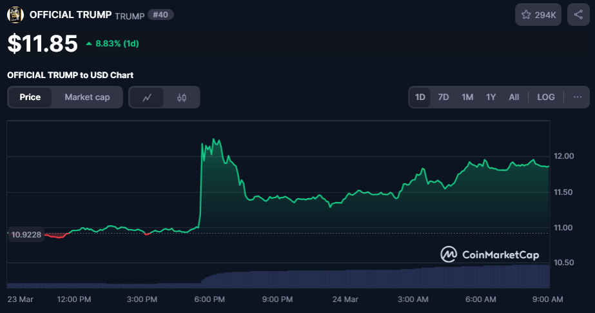Click the price spike peak near 6:00 PM

[213, 139]
